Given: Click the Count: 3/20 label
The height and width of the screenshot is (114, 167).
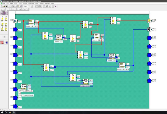Looking at the screenshot, I should (59, 42).
